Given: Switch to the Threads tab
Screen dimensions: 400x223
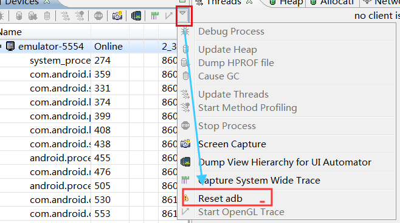Looking at the screenshot, I should 224,2.
